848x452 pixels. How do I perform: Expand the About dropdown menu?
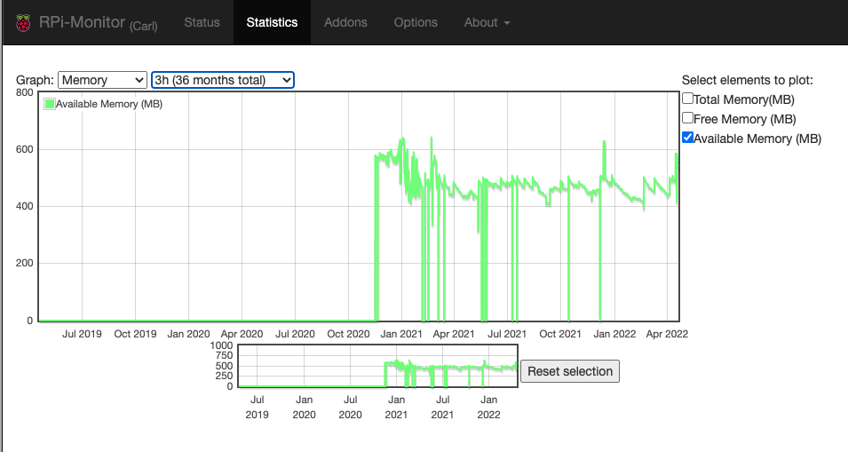487,22
